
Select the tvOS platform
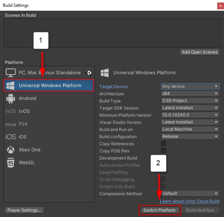point(49,111)
